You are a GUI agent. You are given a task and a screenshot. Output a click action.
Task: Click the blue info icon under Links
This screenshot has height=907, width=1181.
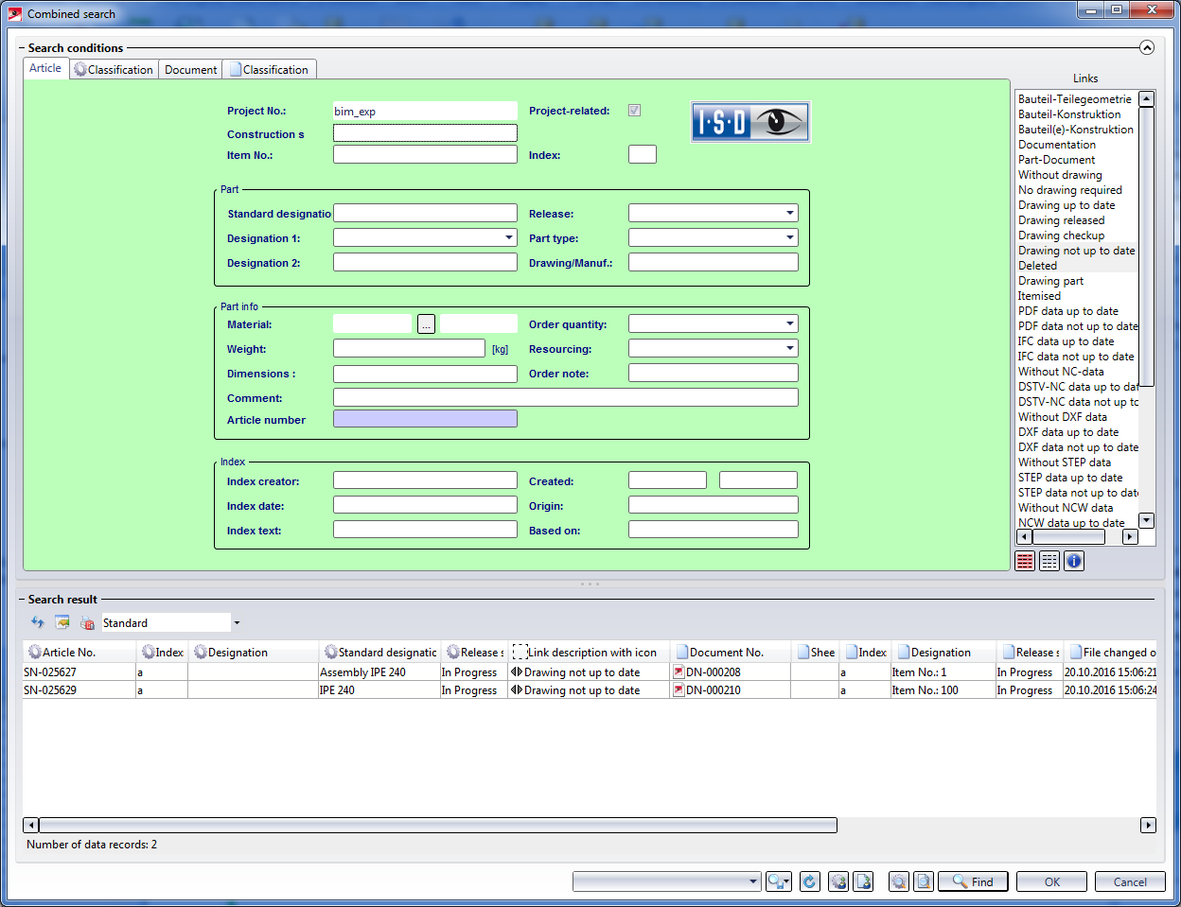pyautogui.click(x=1074, y=561)
